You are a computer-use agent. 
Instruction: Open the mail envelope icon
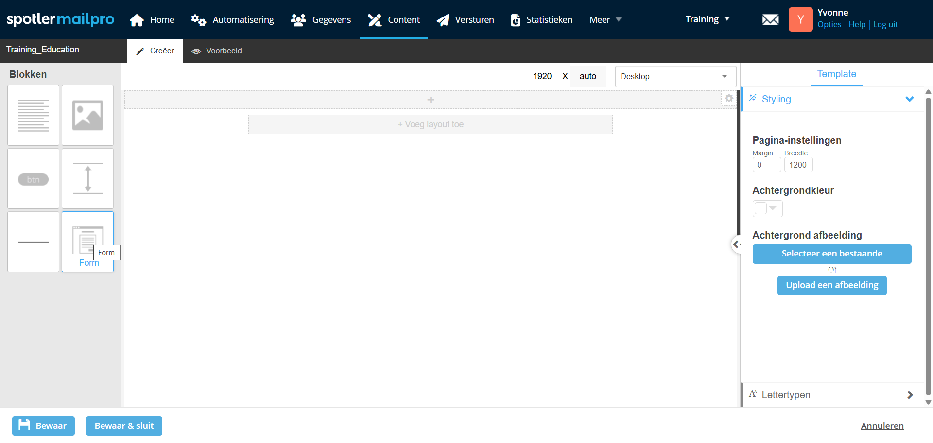[x=770, y=20]
